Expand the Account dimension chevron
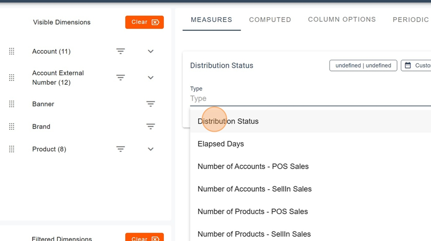The height and width of the screenshot is (241, 431). [x=150, y=51]
